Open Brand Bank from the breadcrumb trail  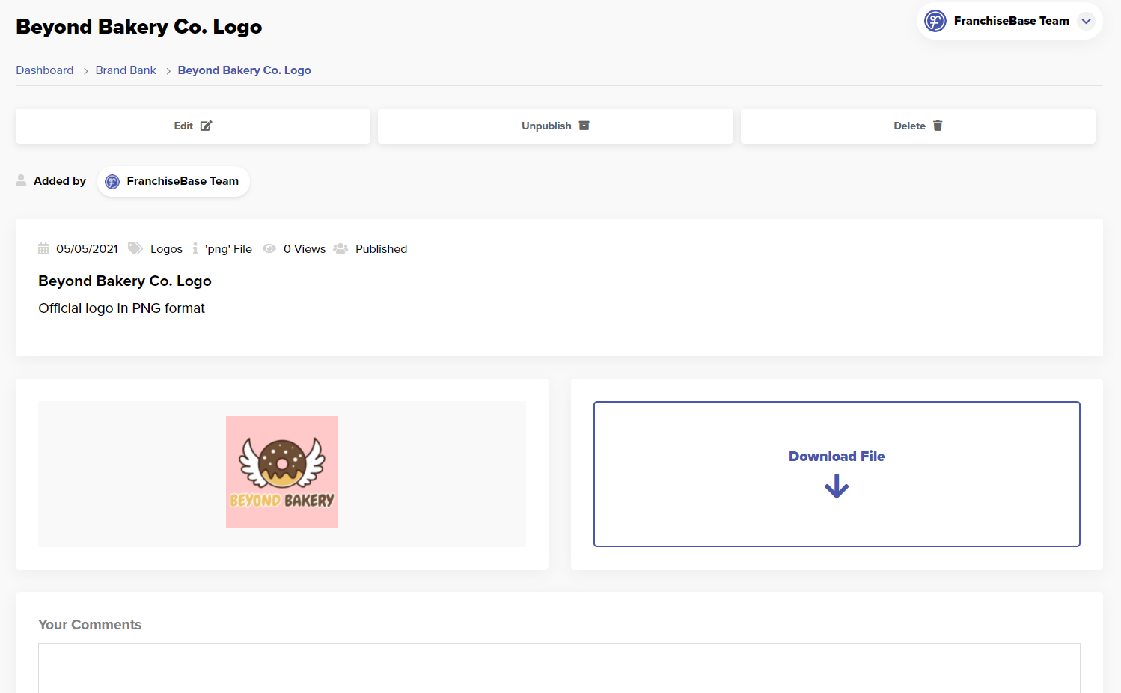coord(125,70)
